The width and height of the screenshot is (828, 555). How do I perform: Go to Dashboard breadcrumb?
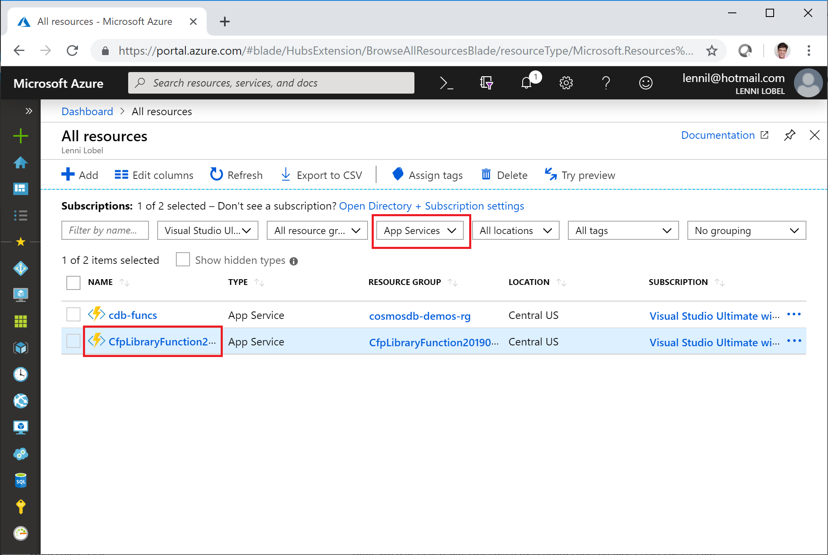tap(87, 111)
